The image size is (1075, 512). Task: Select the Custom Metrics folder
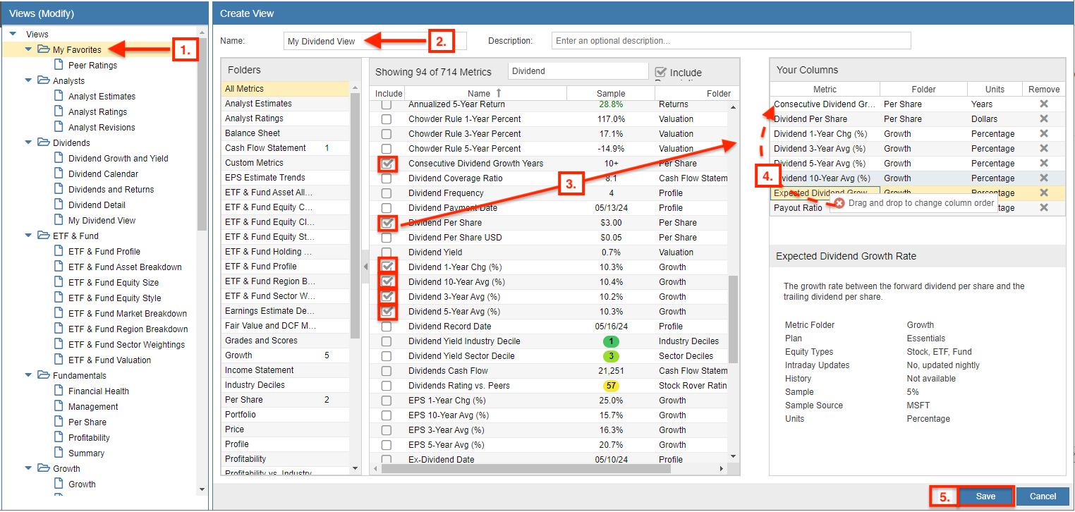(285, 163)
